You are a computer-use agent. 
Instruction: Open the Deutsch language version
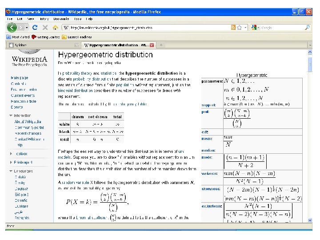click(21, 189)
